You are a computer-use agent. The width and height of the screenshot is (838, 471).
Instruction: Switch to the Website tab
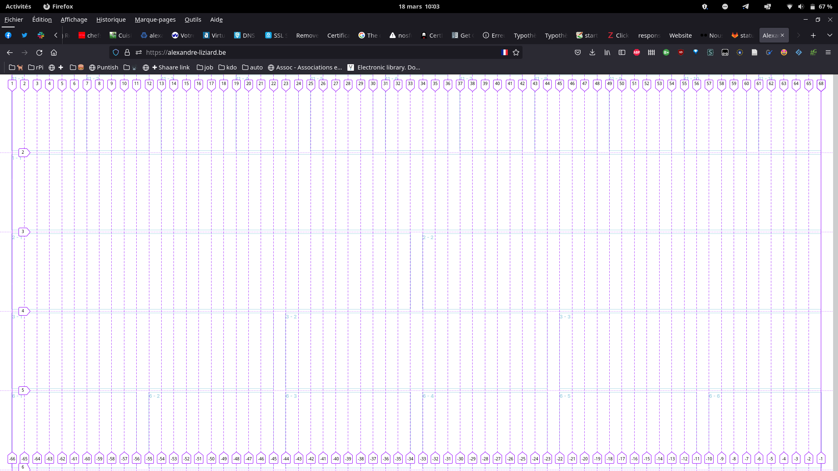click(x=680, y=36)
